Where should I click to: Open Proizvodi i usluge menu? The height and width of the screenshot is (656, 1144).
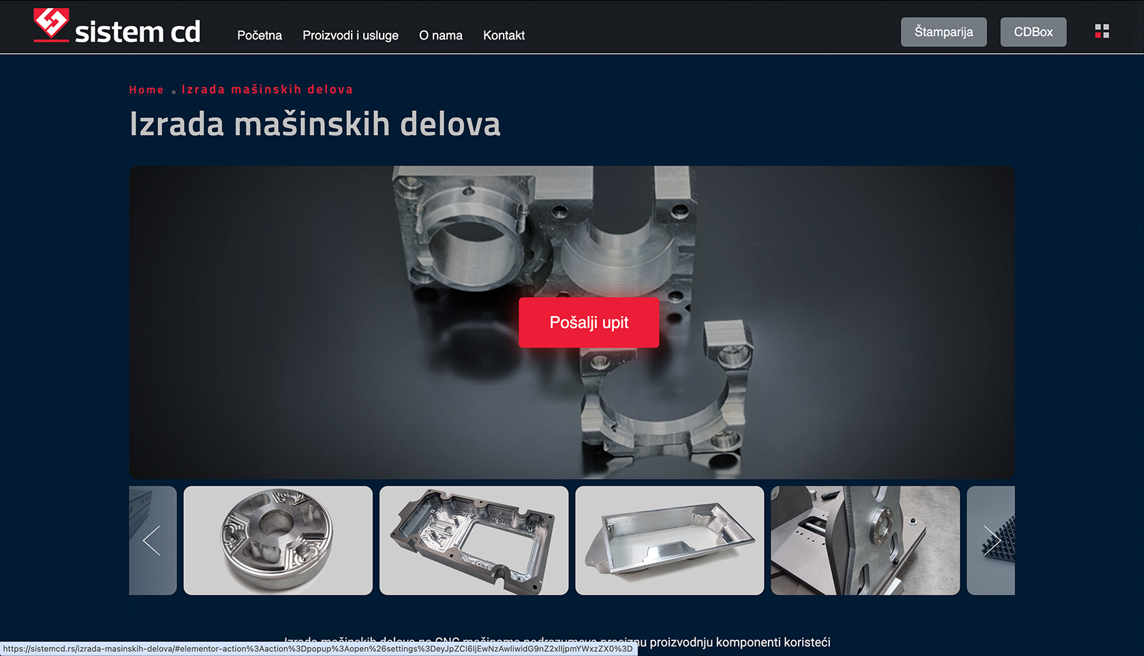point(350,35)
